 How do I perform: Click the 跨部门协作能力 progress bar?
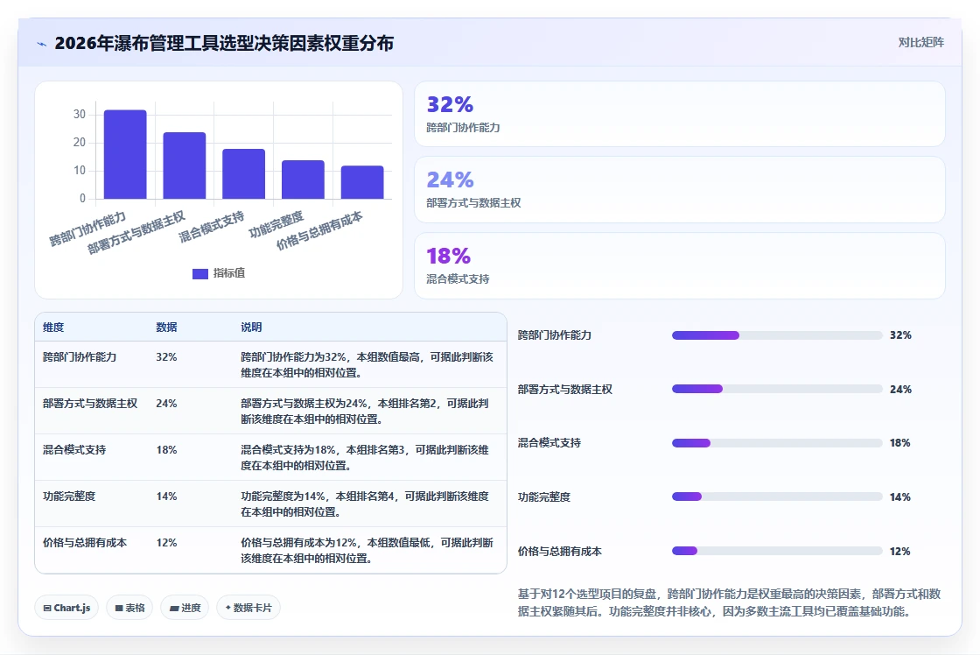coord(777,335)
